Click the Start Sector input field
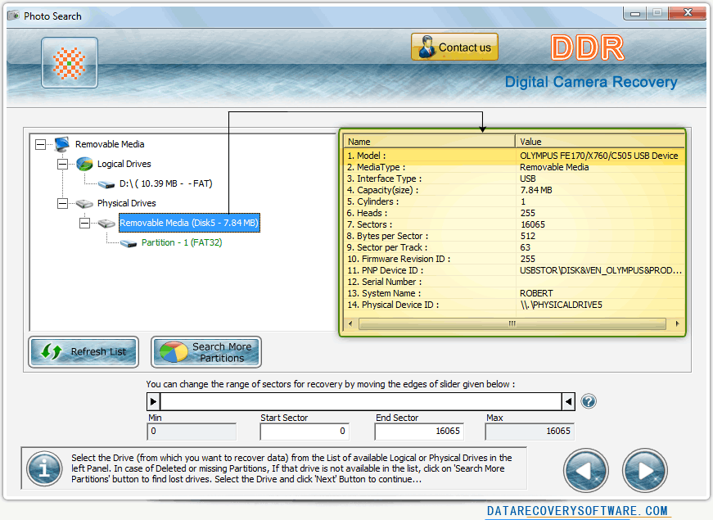The image size is (713, 520). (305, 432)
